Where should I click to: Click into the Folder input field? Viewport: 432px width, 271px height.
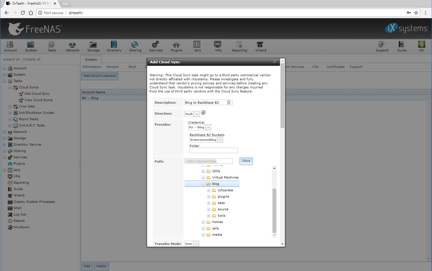(214, 151)
